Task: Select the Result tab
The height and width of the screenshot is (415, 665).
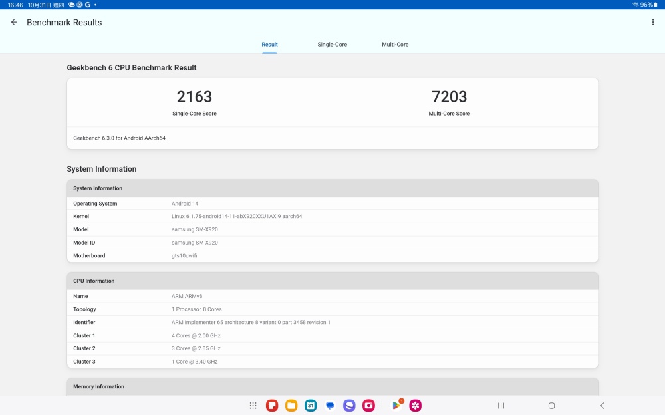Action: [269, 44]
